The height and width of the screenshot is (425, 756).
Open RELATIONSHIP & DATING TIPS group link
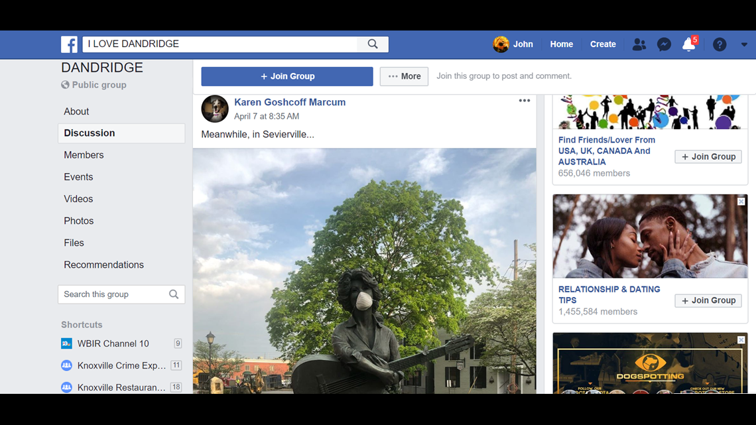(x=609, y=294)
